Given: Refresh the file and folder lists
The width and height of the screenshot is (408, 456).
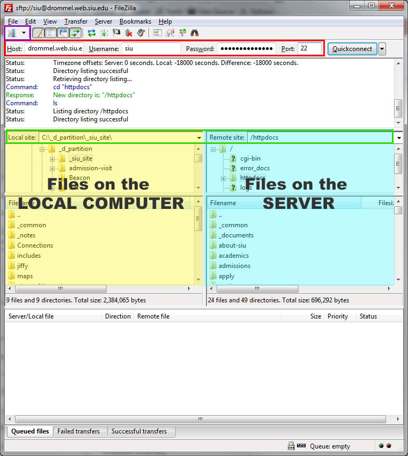Looking at the screenshot, I should point(92,33).
